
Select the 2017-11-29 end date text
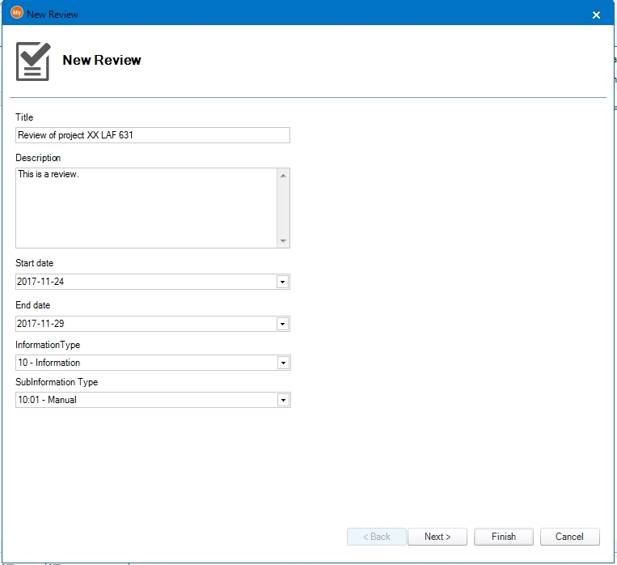(42, 324)
